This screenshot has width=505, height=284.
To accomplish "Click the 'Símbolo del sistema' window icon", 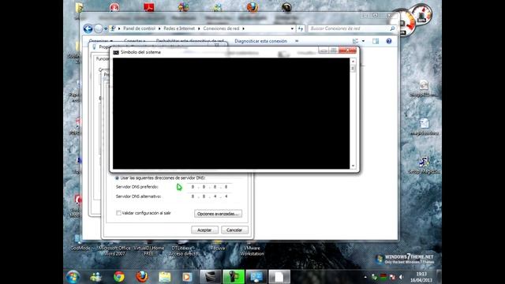I will tap(116, 52).
